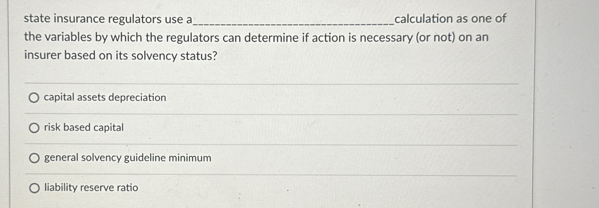The image size is (599, 208).
Task: Select the 'capital assets depreciation' radio button
Action: point(34,97)
